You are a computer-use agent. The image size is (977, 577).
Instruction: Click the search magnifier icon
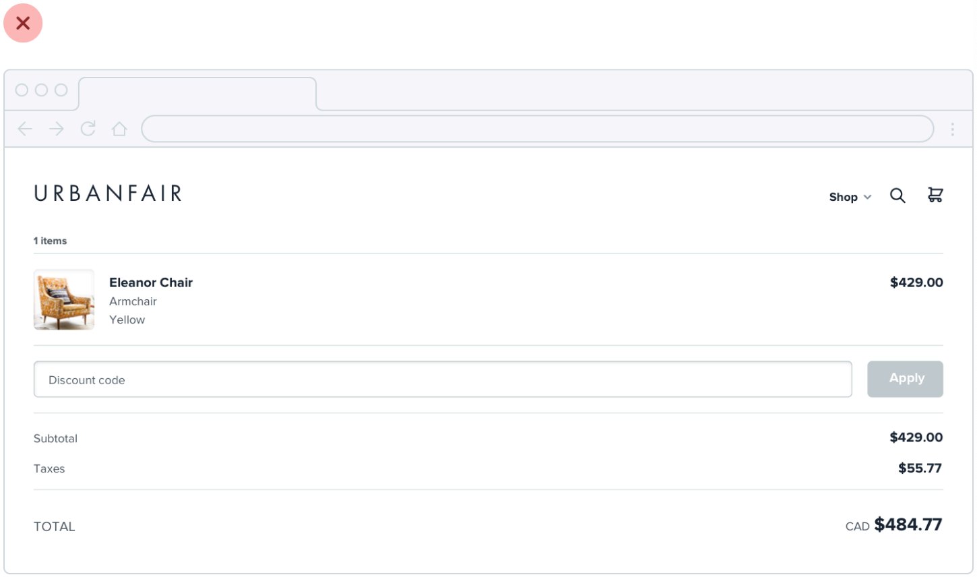click(x=897, y=195)
